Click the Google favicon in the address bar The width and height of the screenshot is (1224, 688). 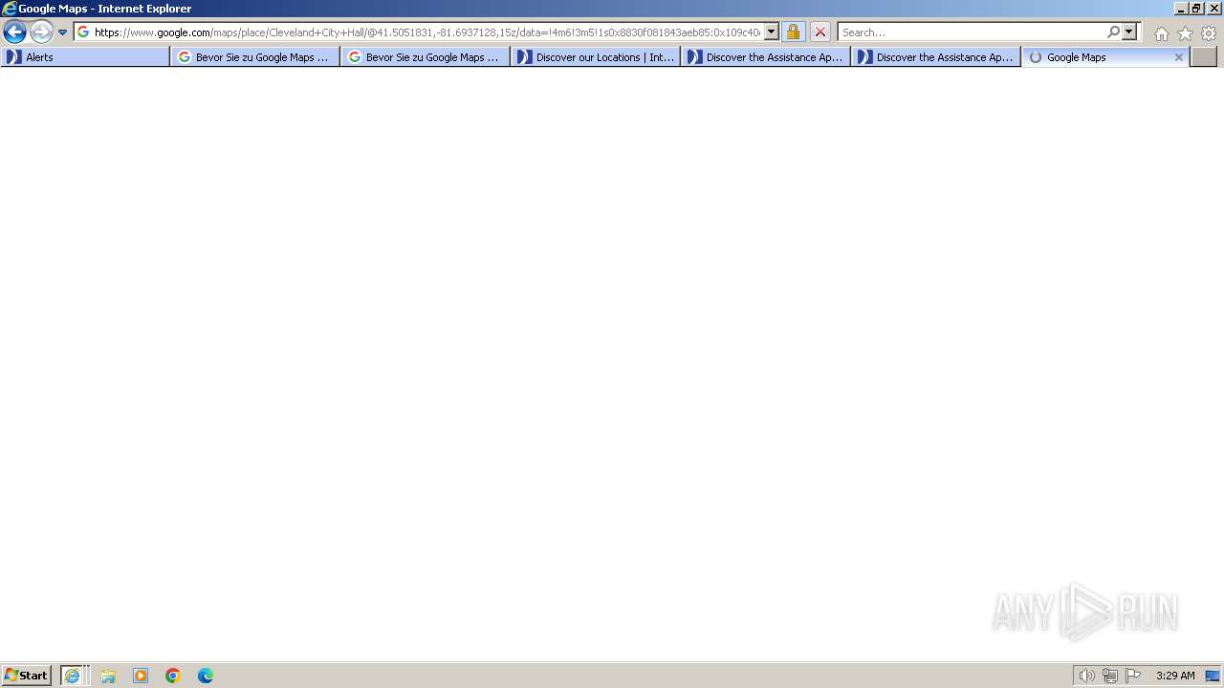tap(83, 32)
